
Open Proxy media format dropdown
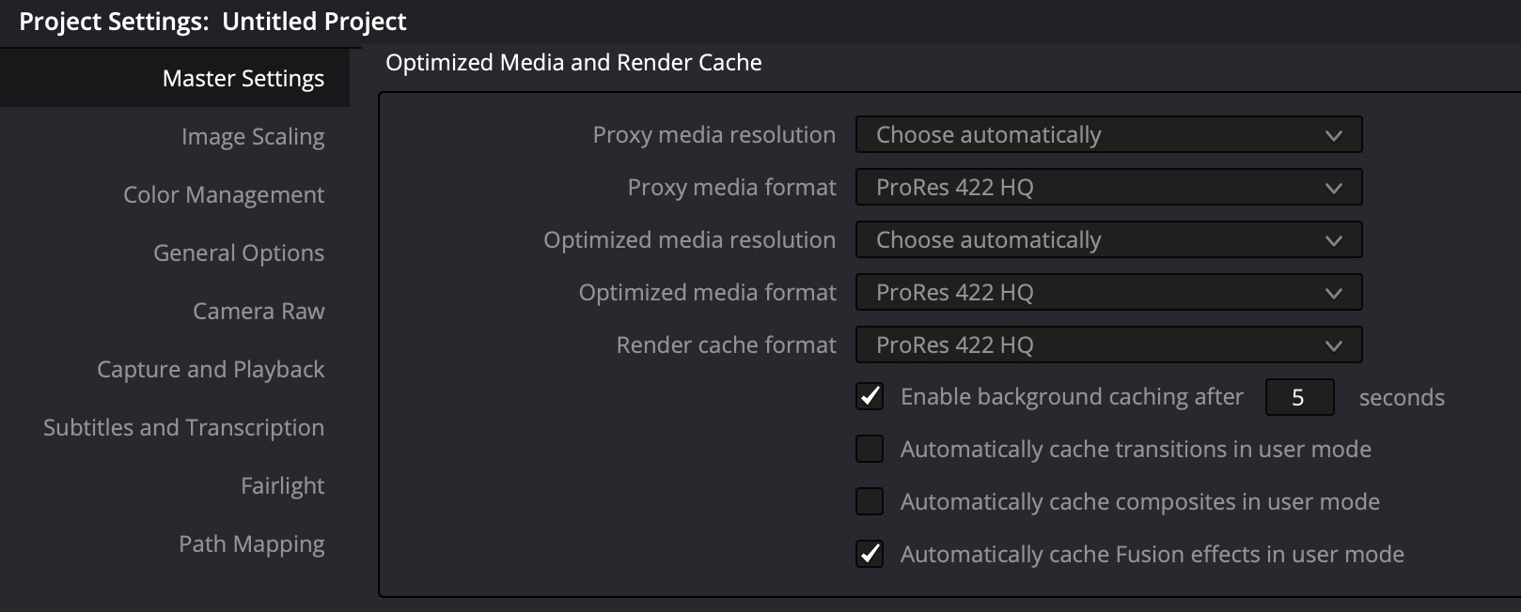coord(1108,188)
